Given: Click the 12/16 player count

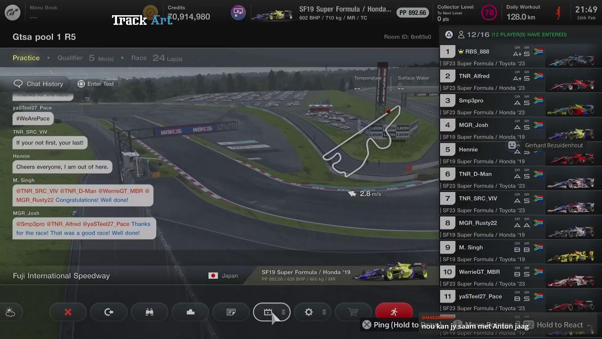Looking at the screenshot, I should pyautogui.click(x=478, y=34).
